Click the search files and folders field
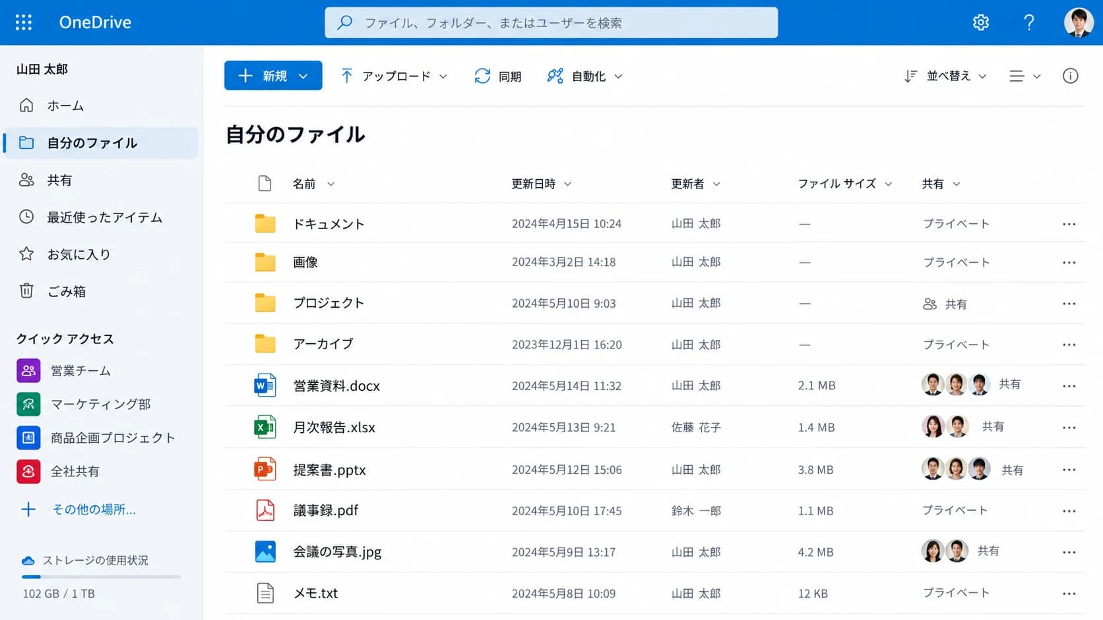The image size is (1103, 620). coord(551,22)
